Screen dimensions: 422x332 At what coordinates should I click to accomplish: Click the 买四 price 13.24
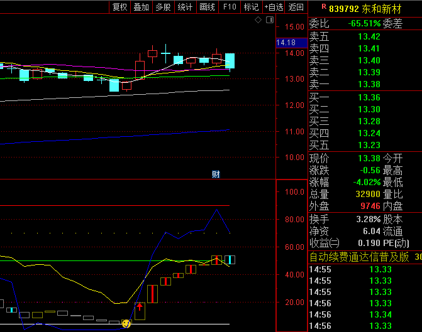(369, 133)
